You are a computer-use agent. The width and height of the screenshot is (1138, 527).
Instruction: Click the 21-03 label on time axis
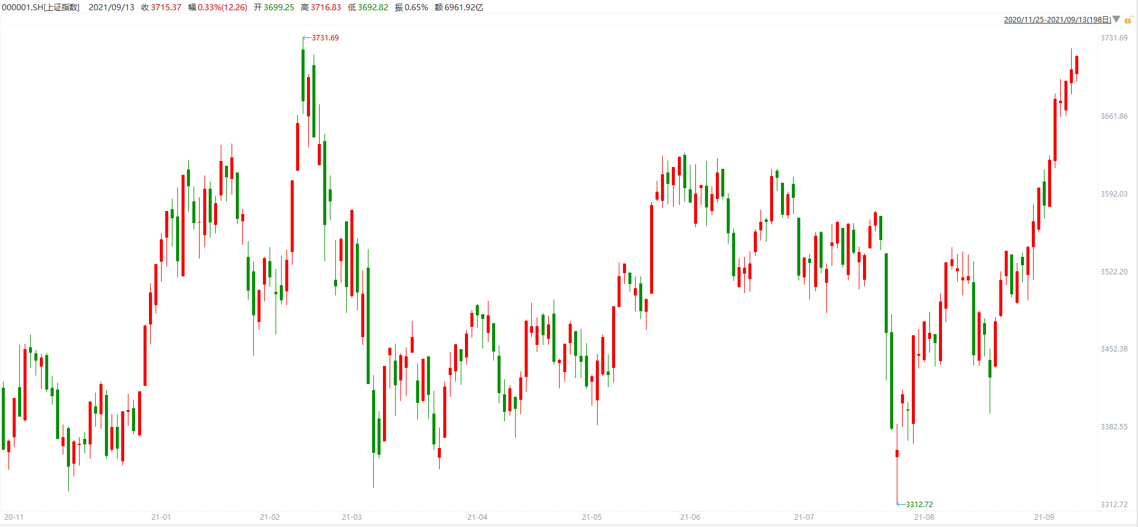(x=352, y=517)
